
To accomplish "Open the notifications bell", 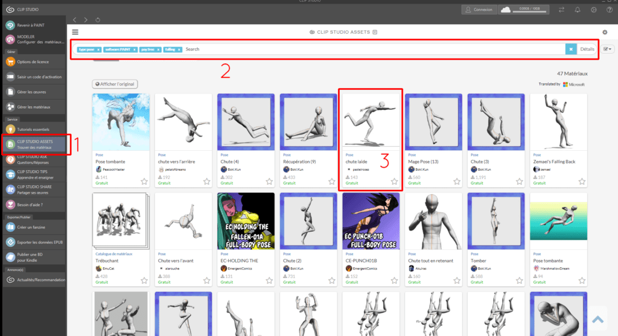I will [578, 10].
